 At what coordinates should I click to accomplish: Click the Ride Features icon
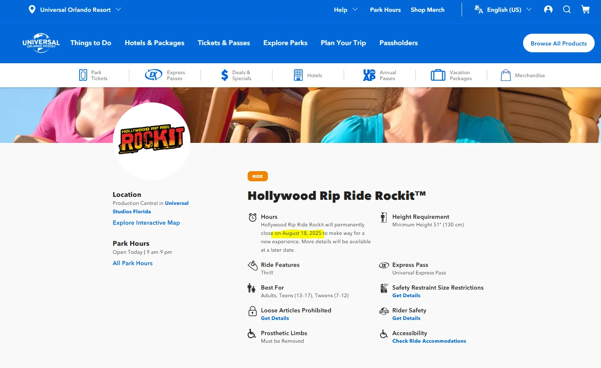pos(253,266)
